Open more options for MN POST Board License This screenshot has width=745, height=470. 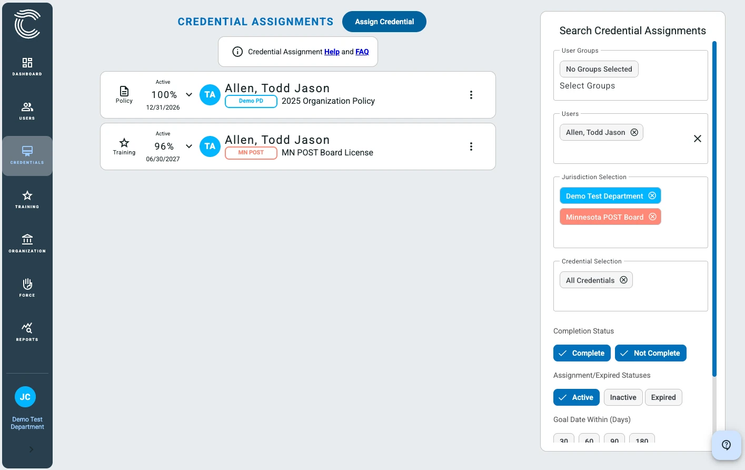point(471,146)
